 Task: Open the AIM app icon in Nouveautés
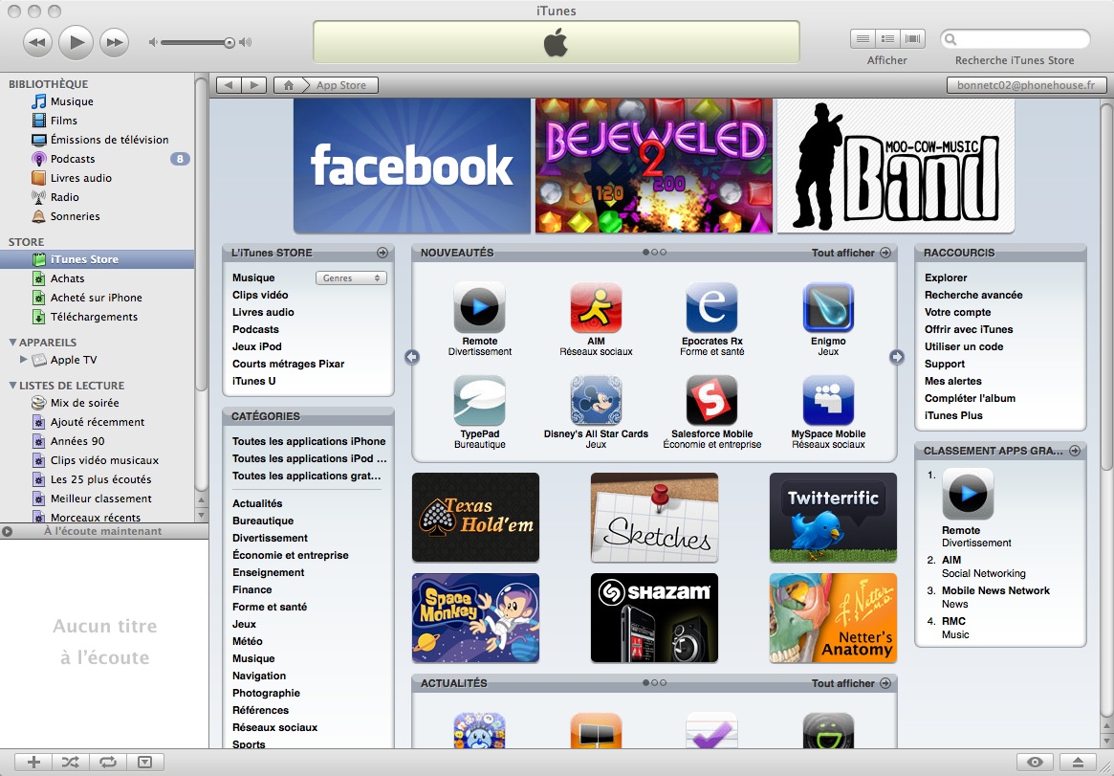tap(596, 308)
